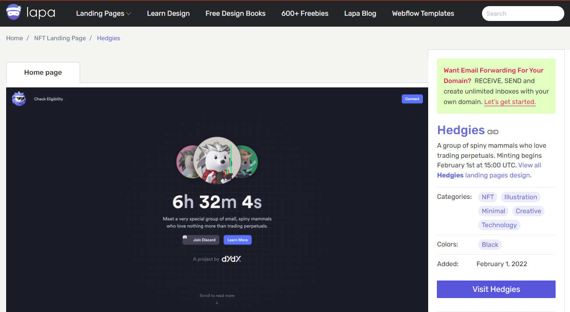
Task: Click Check Eligibility in the preview
Action: click(x=49, y=99)
